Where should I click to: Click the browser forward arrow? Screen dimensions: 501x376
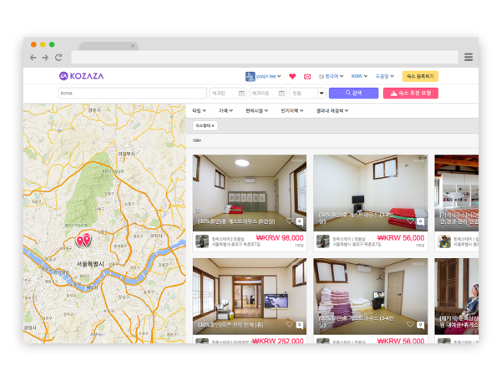[x=45, y=58]
